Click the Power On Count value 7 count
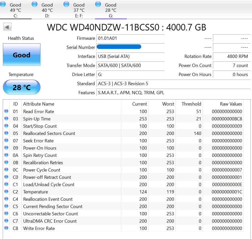This screenshot has width=252, height=239. (x=232, y=65)
